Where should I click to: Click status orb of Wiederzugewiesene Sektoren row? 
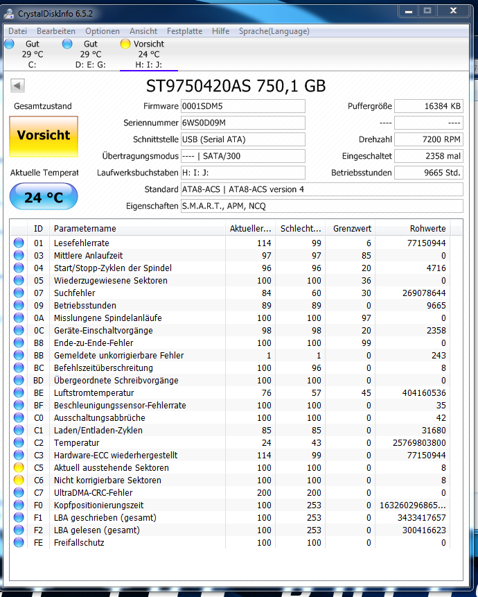click(x=19, y=280)
